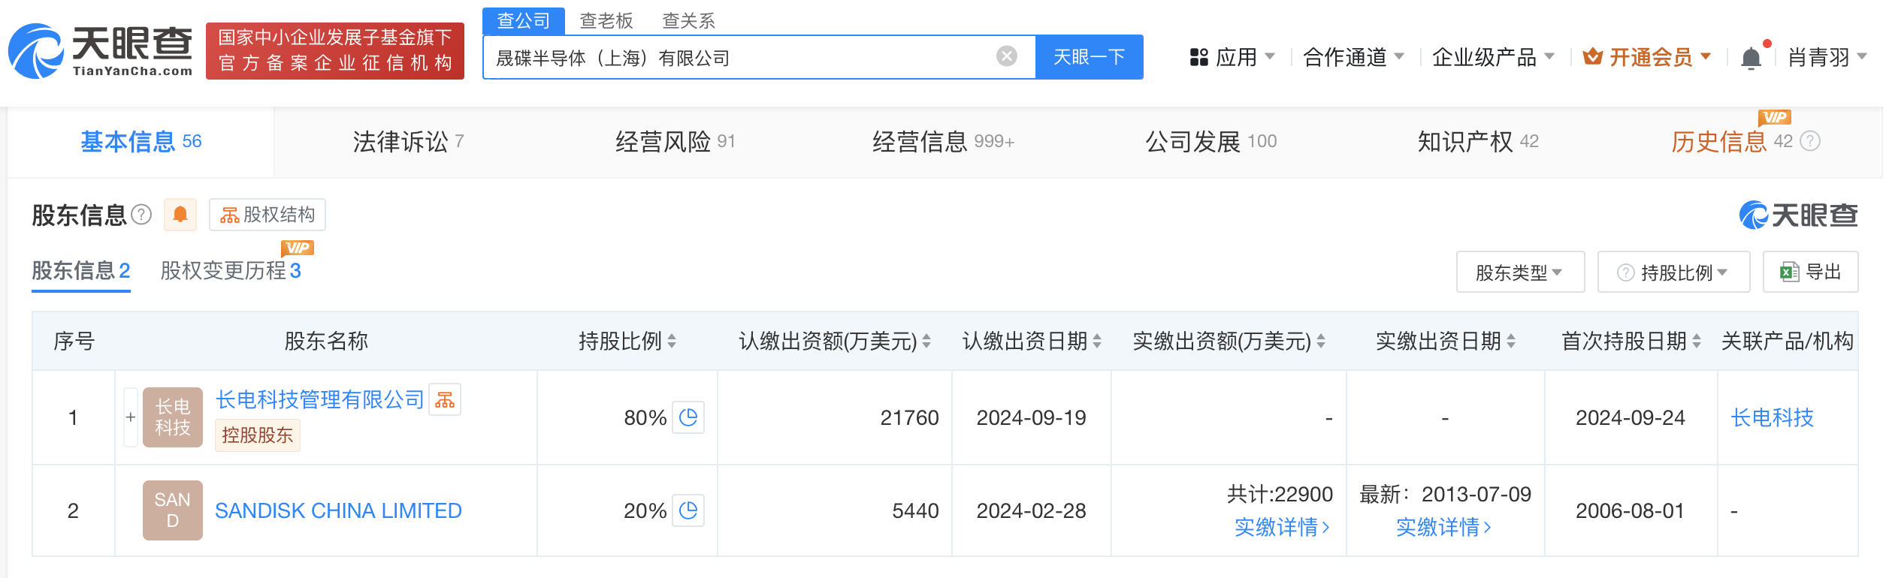This screenshot has height=578, width=1883.
Task: Click the orange shareholder alert bell
Action: [180, 215]
